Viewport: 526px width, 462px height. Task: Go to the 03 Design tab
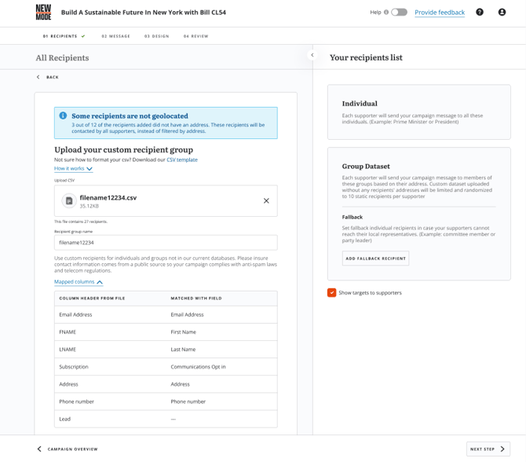(x=156, y=36)
